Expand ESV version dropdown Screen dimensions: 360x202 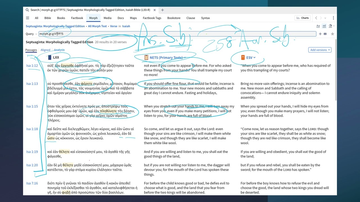click(251, 58)
